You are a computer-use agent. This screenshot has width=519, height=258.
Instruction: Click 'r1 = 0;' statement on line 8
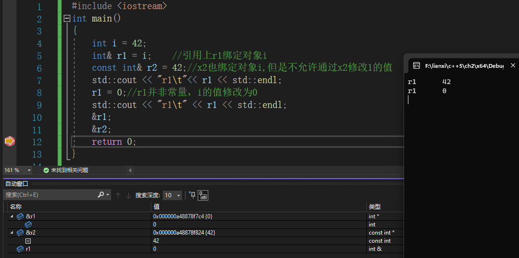[109, 93]
